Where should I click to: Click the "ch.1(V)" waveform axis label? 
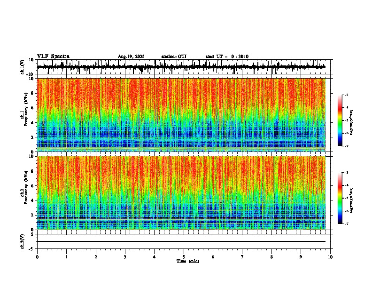pos(23,67)
